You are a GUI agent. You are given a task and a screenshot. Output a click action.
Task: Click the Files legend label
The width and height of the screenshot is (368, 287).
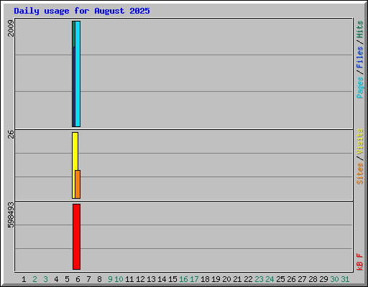[359, 57]
